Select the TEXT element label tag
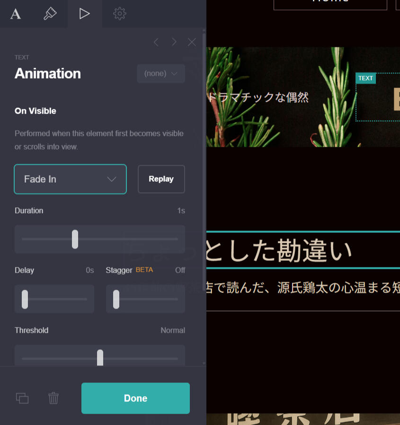Screen dimensions: 400x425 pos(365,78)
